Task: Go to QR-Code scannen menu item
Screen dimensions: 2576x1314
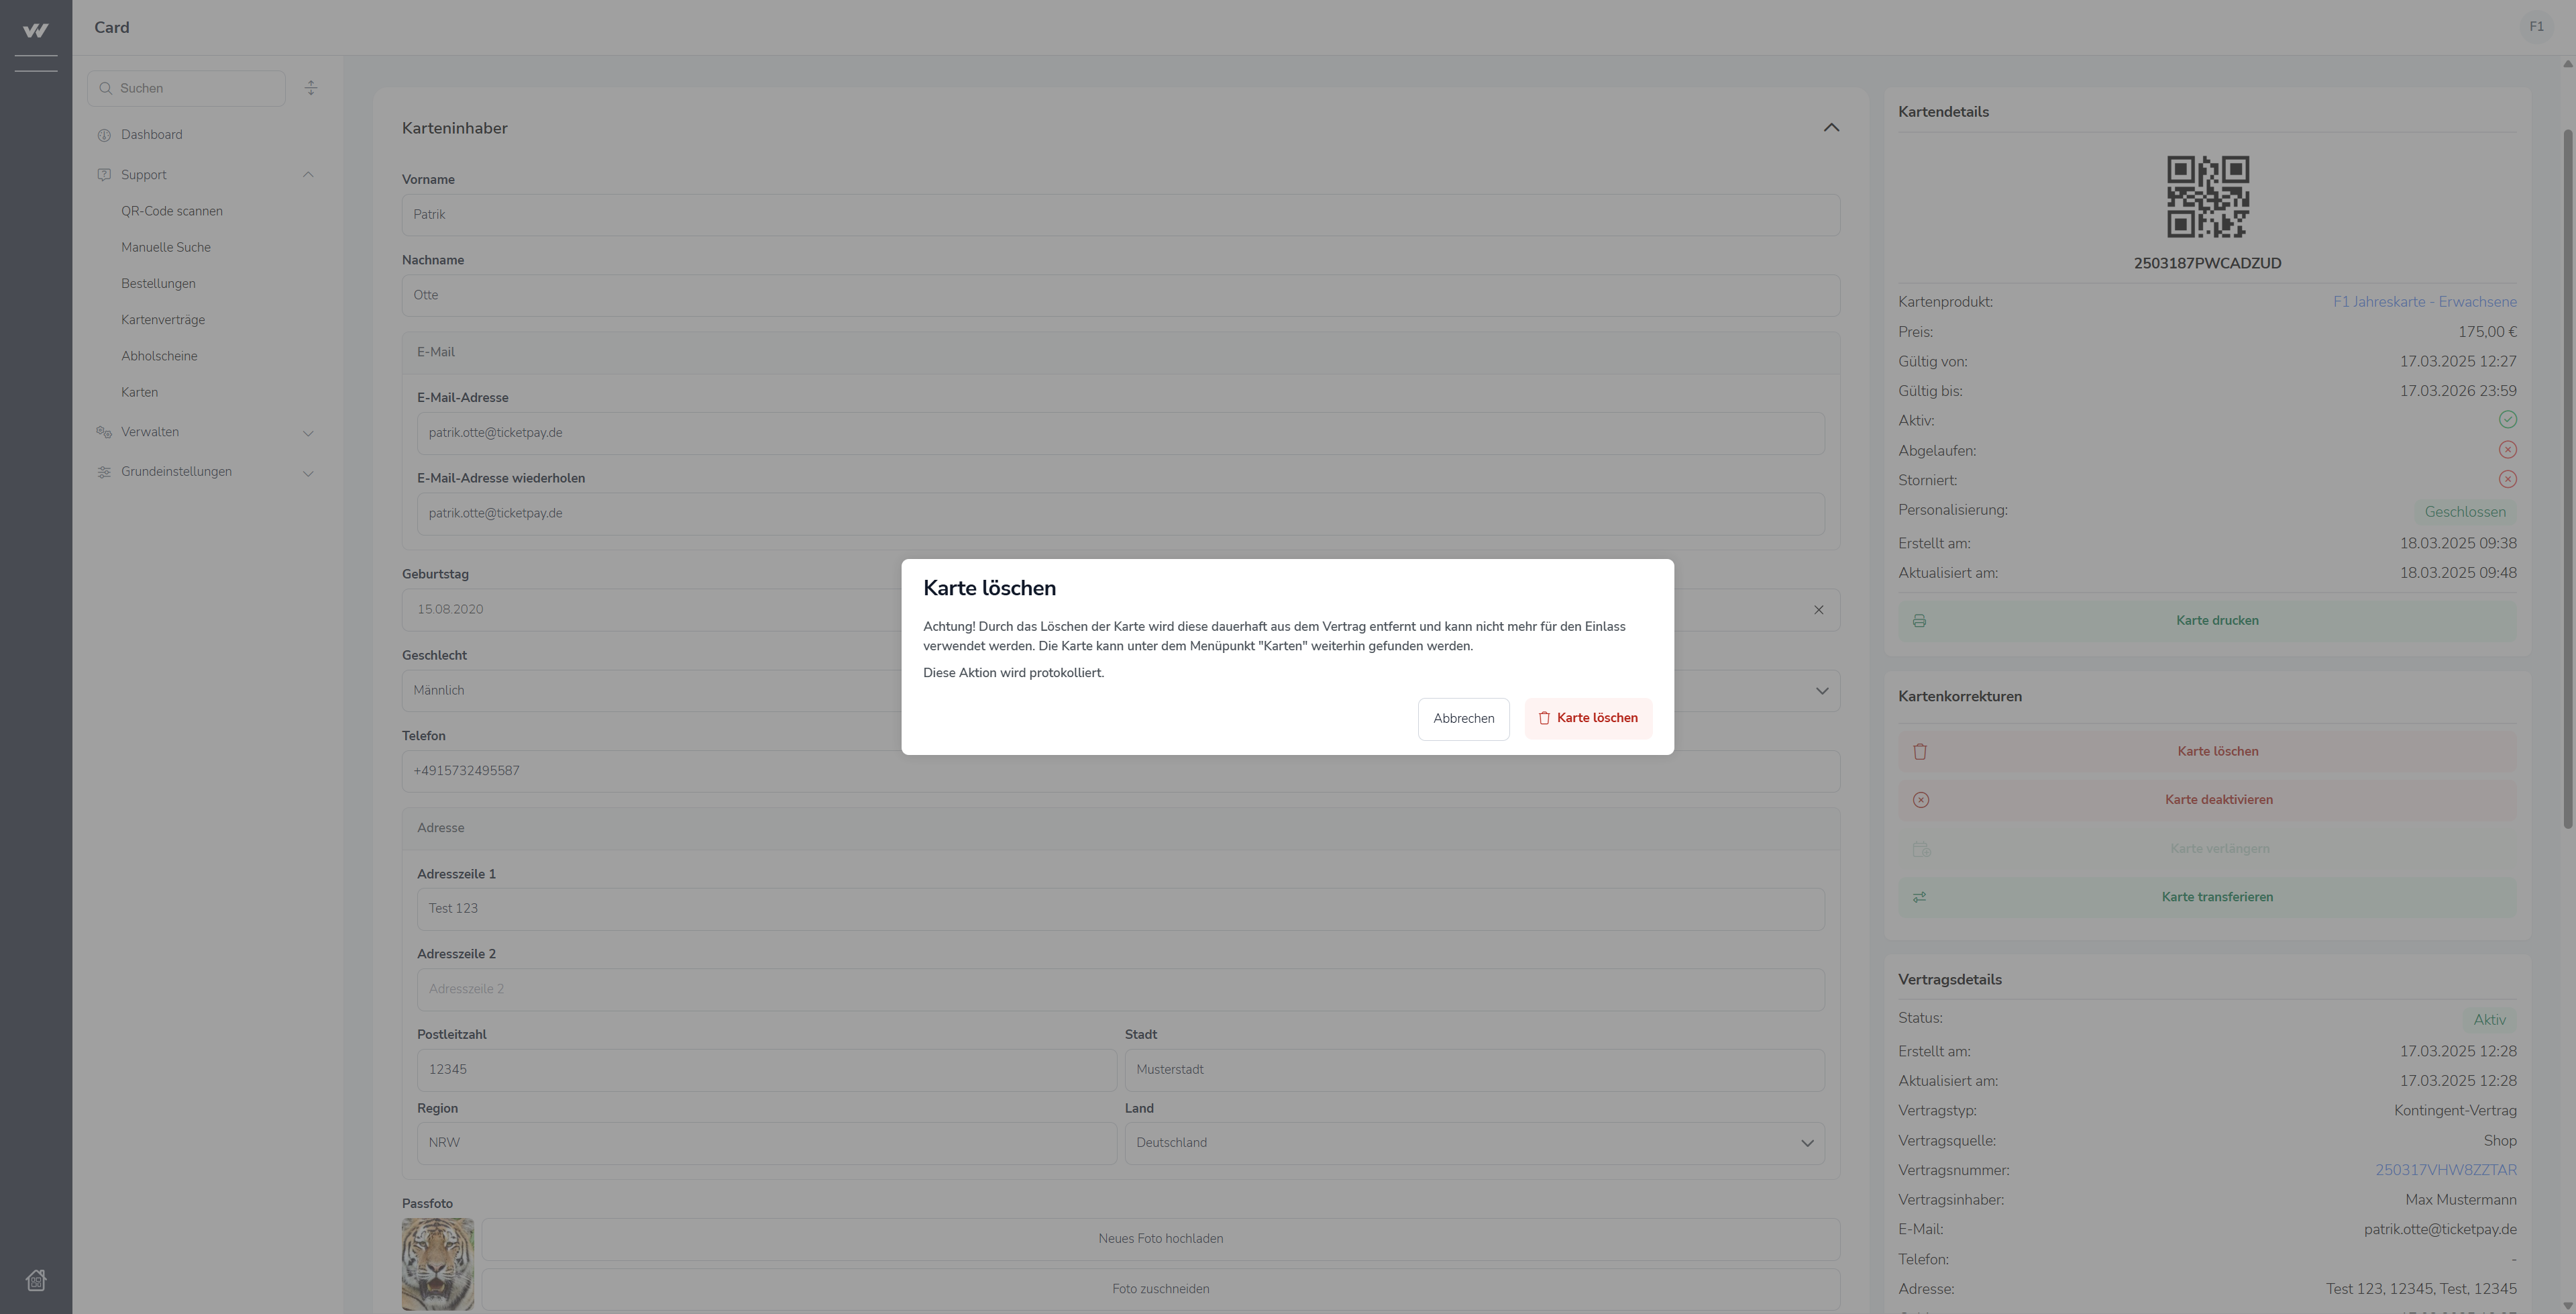Action: click(x=172, y=211)
